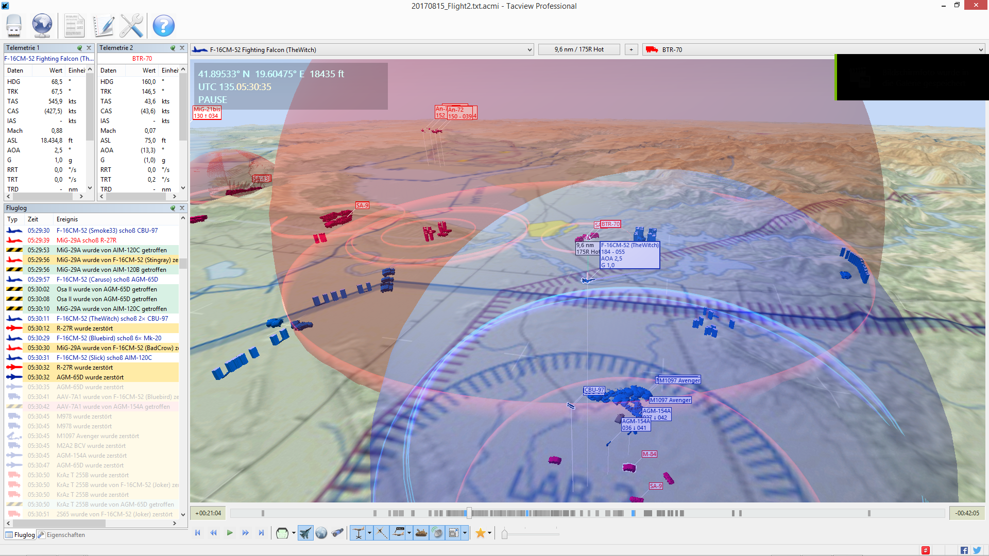Toggle the aircraft trail display icon
Image resolution: width=989 pixels, height=556 pixels.
[382, 533]
